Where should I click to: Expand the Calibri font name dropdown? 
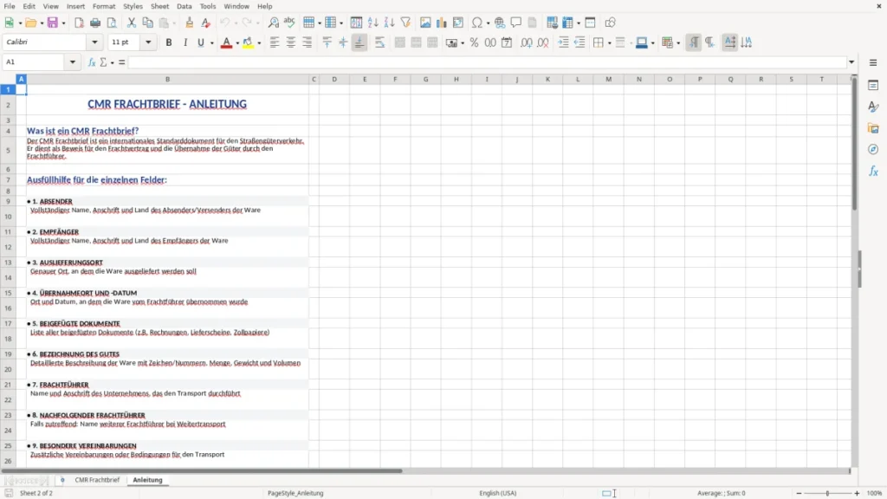[x=94, y=42]
